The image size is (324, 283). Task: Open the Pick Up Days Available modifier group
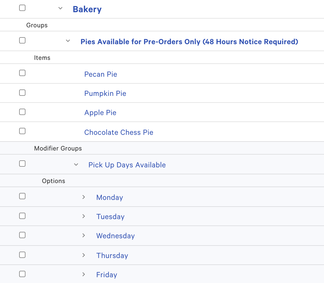pos(127,165)
